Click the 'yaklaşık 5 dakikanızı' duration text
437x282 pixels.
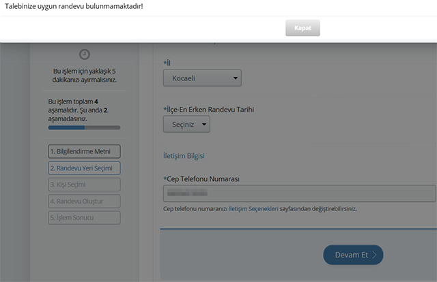point(85,75)
